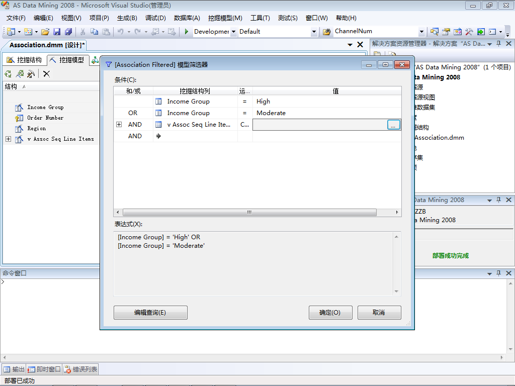Click the 编辑查询(E) button
The height and width of the screenshot is (386, 515).
coord(150,313)
